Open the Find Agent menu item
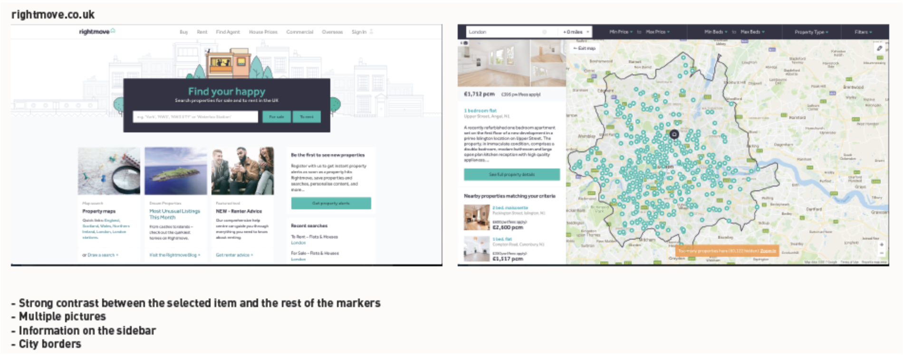The width and height of the screenshot is (903, 355). pyautogui.click(x=228, y=32)
